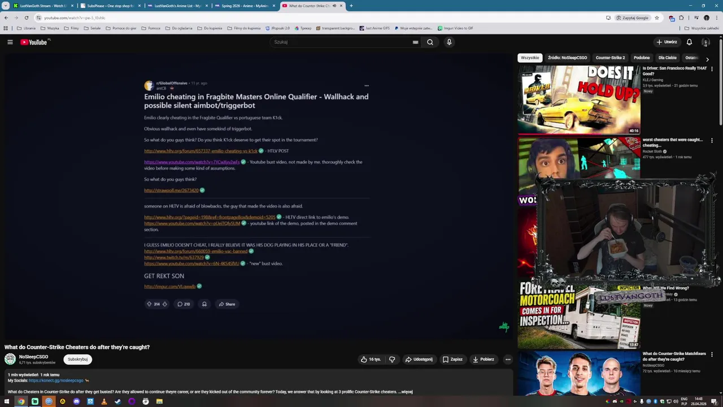
Task: Open the NoSleepCSGO channel avatar
Action: pos(10,359)
